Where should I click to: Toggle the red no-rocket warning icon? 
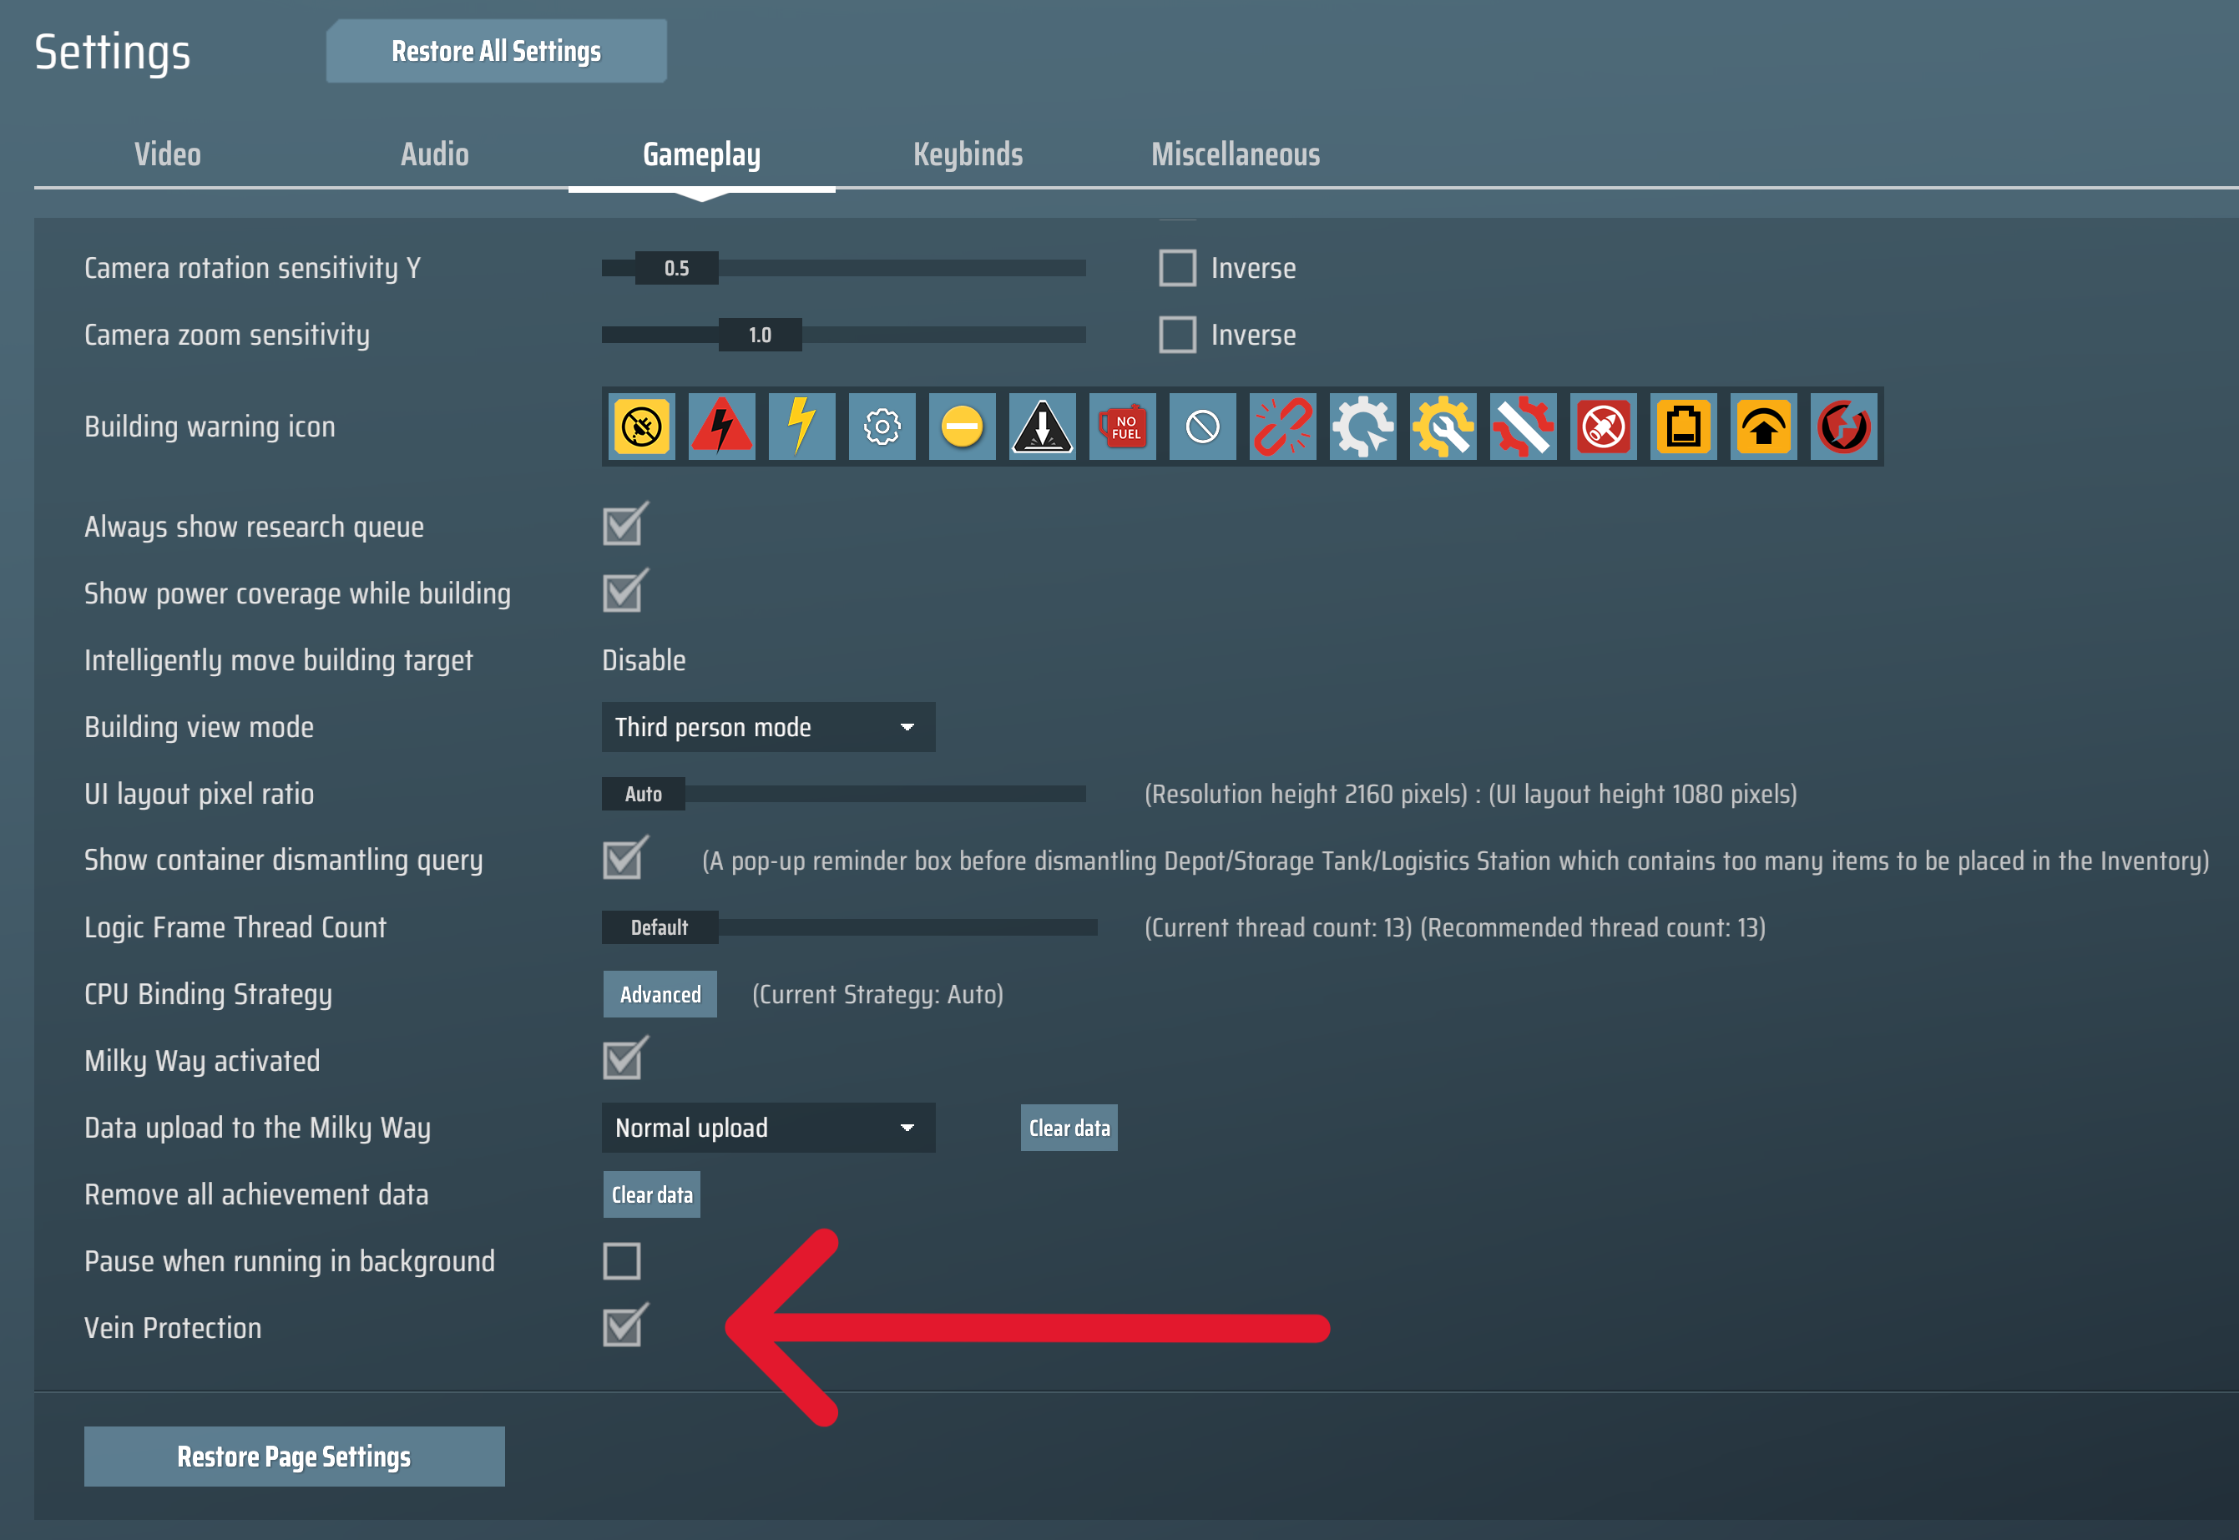pyautogui.click(x=1603, y=427)
